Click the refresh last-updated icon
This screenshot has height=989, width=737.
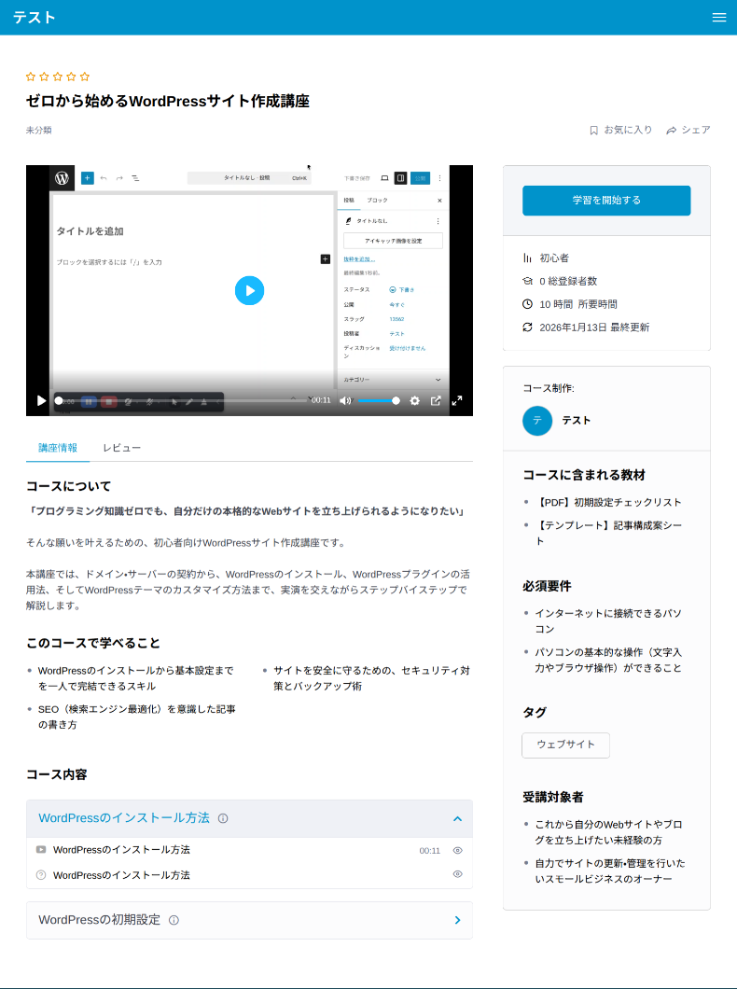(x=528, y=327)
